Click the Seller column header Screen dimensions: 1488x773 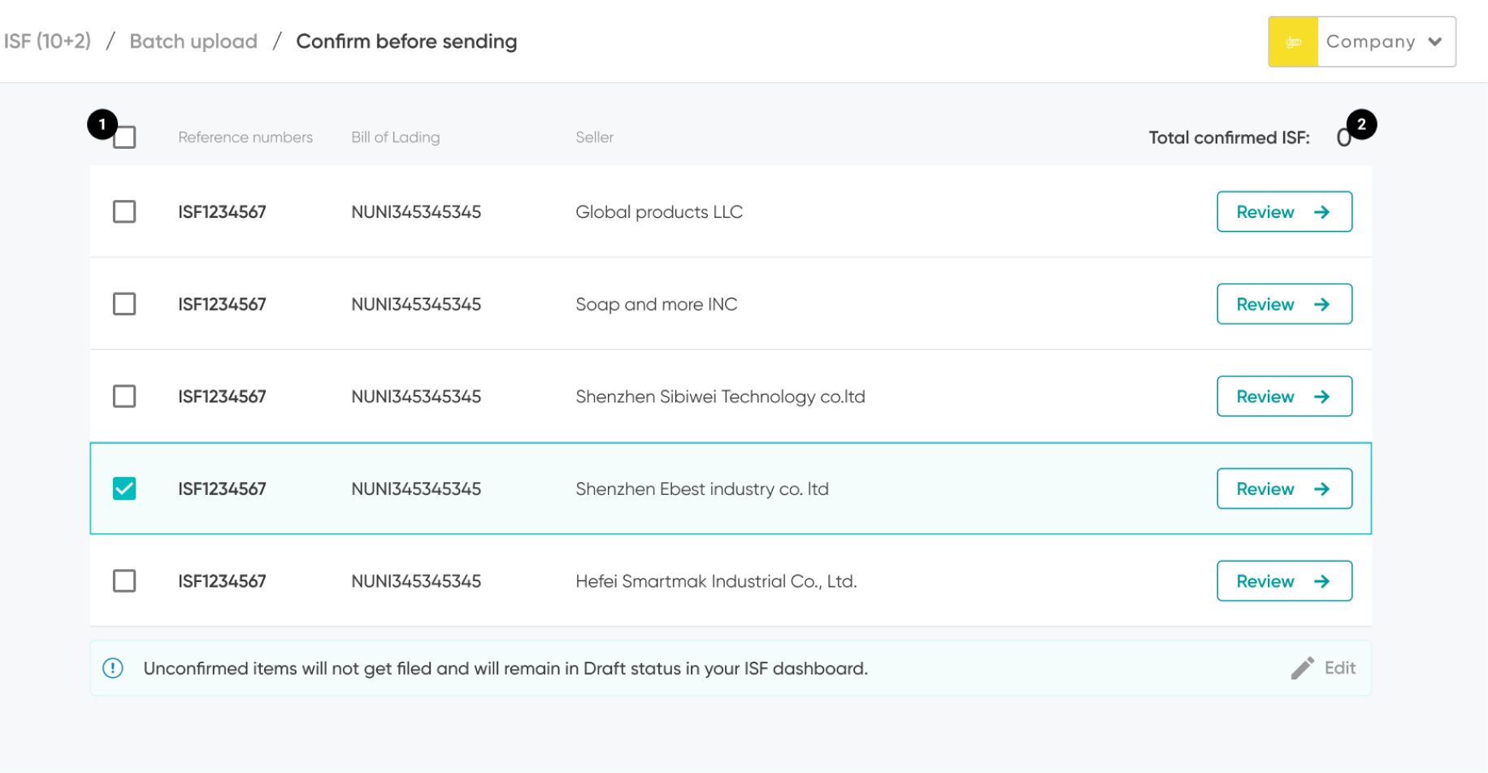click(x=595, y=137)
